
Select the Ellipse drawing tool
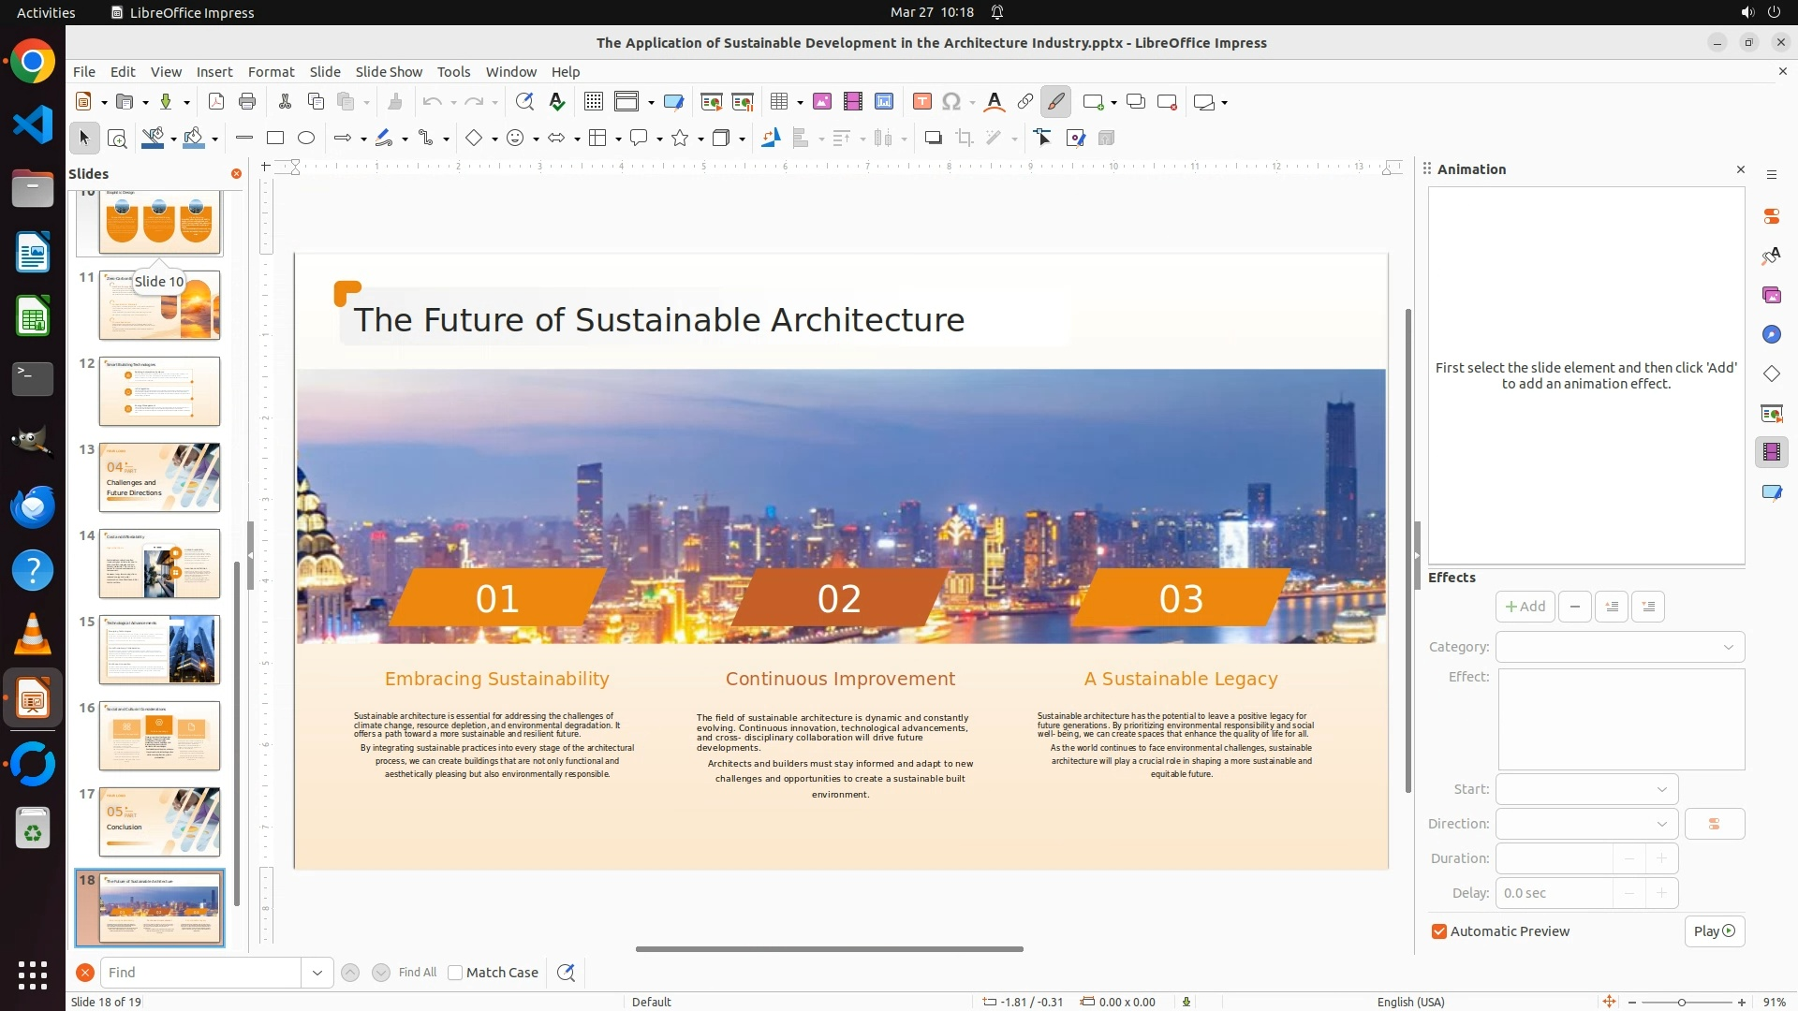(306, 139)
